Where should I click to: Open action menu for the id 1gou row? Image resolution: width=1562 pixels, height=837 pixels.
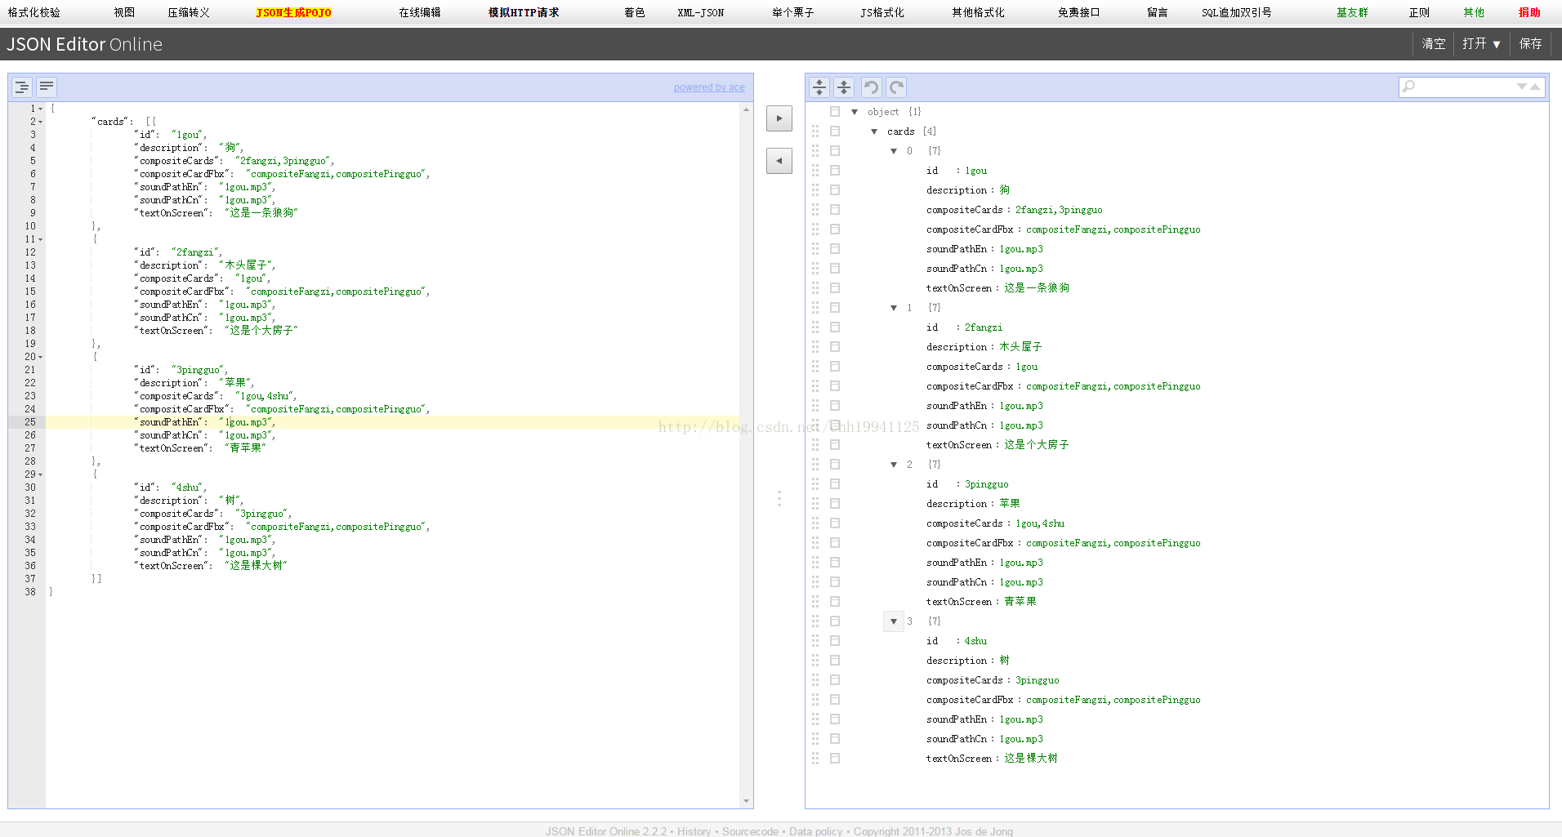(835, 171)
